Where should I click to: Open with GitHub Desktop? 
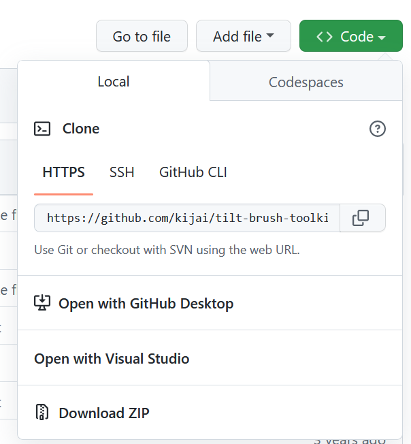(x=146, y=304)
